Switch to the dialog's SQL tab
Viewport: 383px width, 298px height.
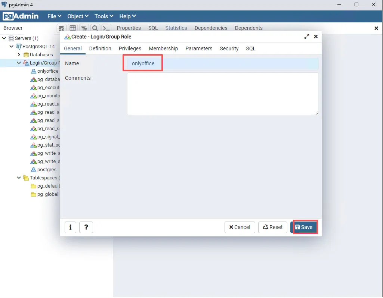tap(251, 48)
